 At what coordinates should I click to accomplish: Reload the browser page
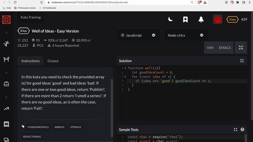[x=15, y=2]
